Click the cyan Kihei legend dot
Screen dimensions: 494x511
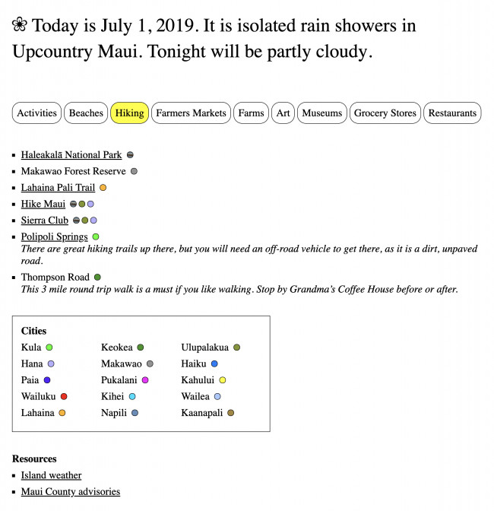(x=132, y=397)
